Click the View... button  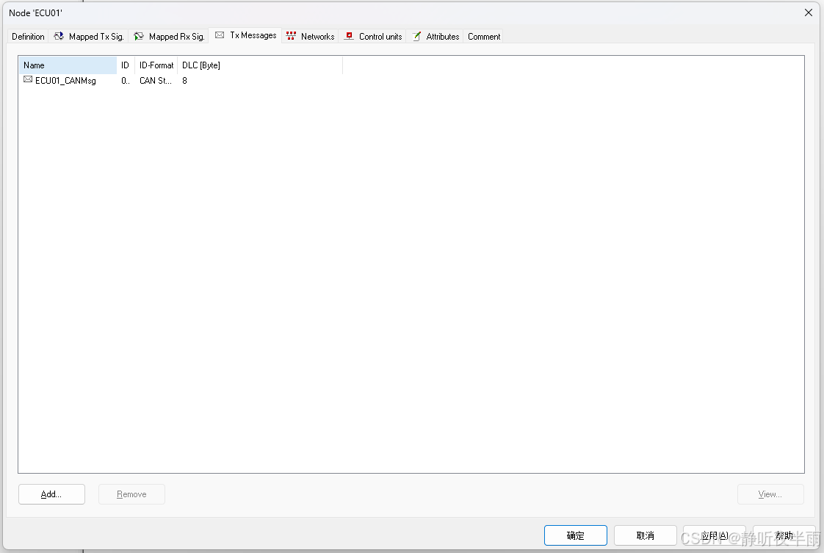coord(770,494)
